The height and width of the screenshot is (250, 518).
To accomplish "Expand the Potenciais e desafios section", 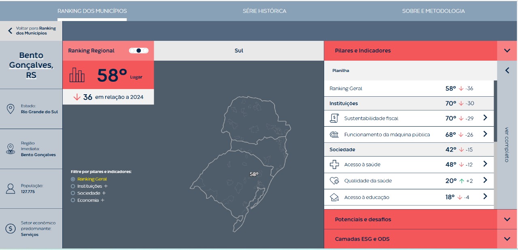I will [507, 219].
